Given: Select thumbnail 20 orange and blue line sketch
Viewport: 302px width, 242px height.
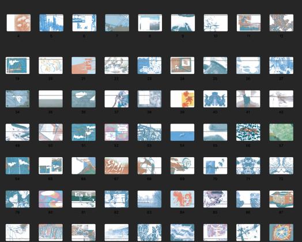Looking at the screenshot, I should tap(51, 65).
